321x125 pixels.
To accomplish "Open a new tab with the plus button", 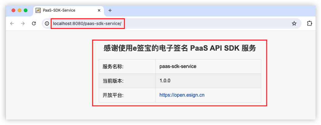I will tap(110, 10).
